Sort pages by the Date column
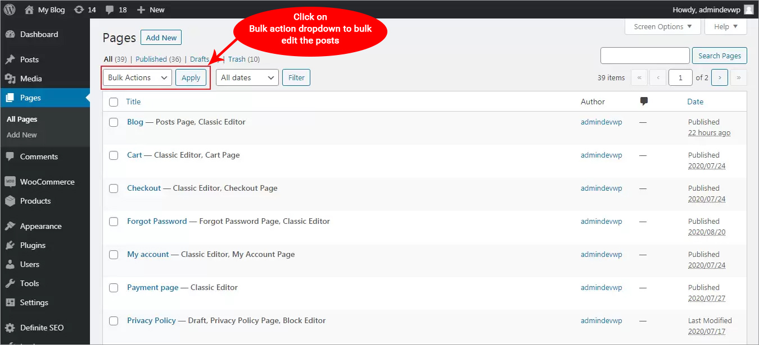759x345 pixels. 695,102
